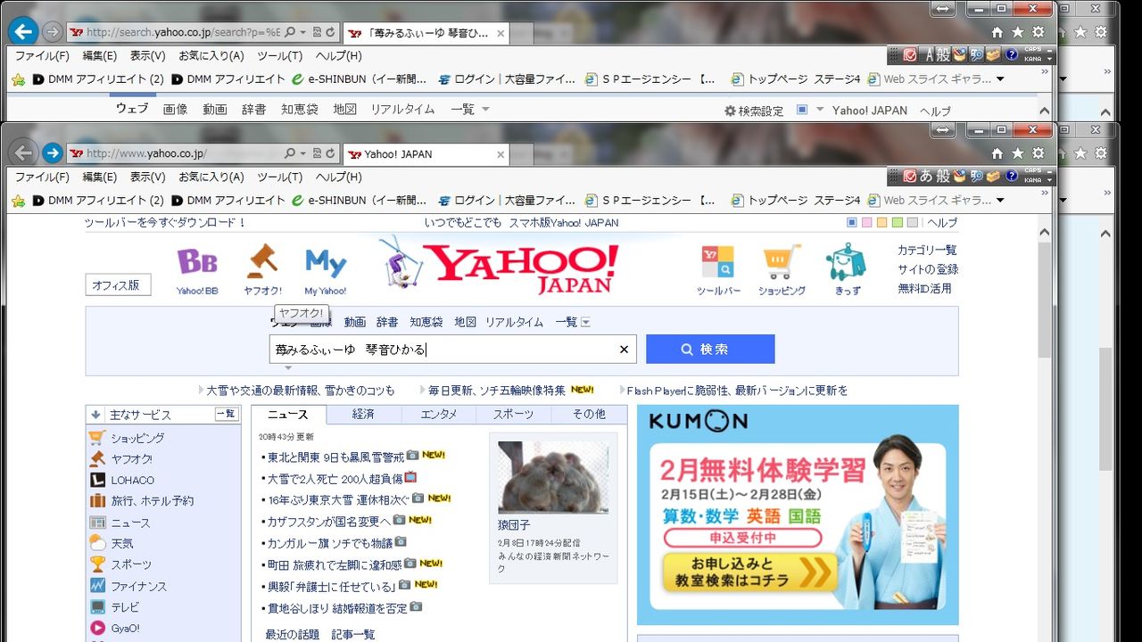Image resolution: width=1142 pixels, height=642 pixels.
Task: Switch to the 経済 news tab
Action: [x=363, y=414]
